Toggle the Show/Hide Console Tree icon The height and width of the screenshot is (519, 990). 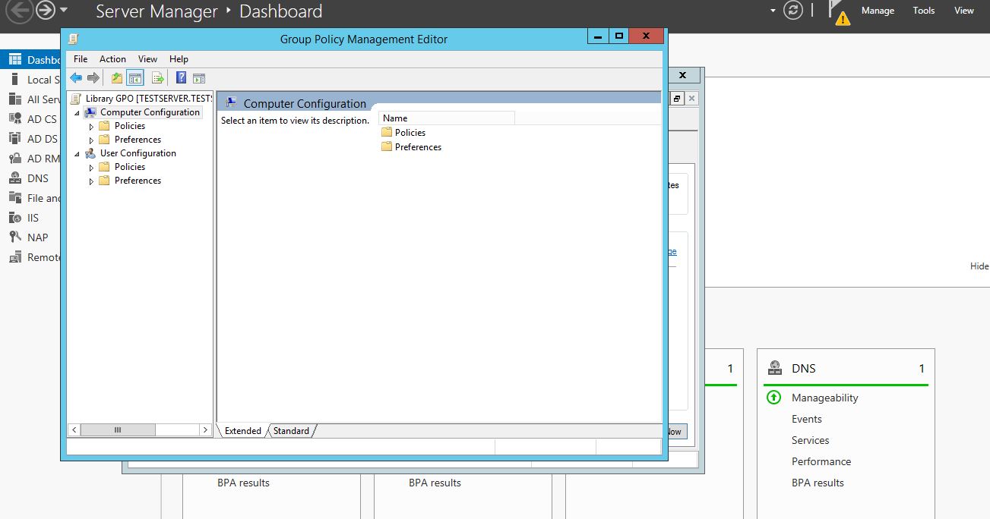tap(135, 77)
